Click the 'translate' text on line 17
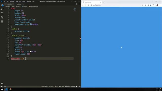162x91 pixels. click(x=28, y=45)
